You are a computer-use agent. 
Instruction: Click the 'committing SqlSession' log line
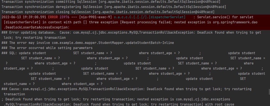pyautogui.click(x=111, y=2)
